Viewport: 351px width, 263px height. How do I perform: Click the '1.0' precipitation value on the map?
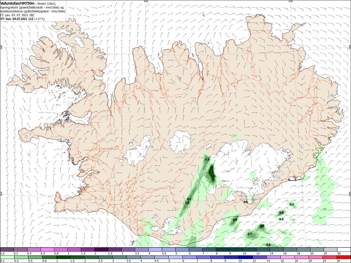187,203
